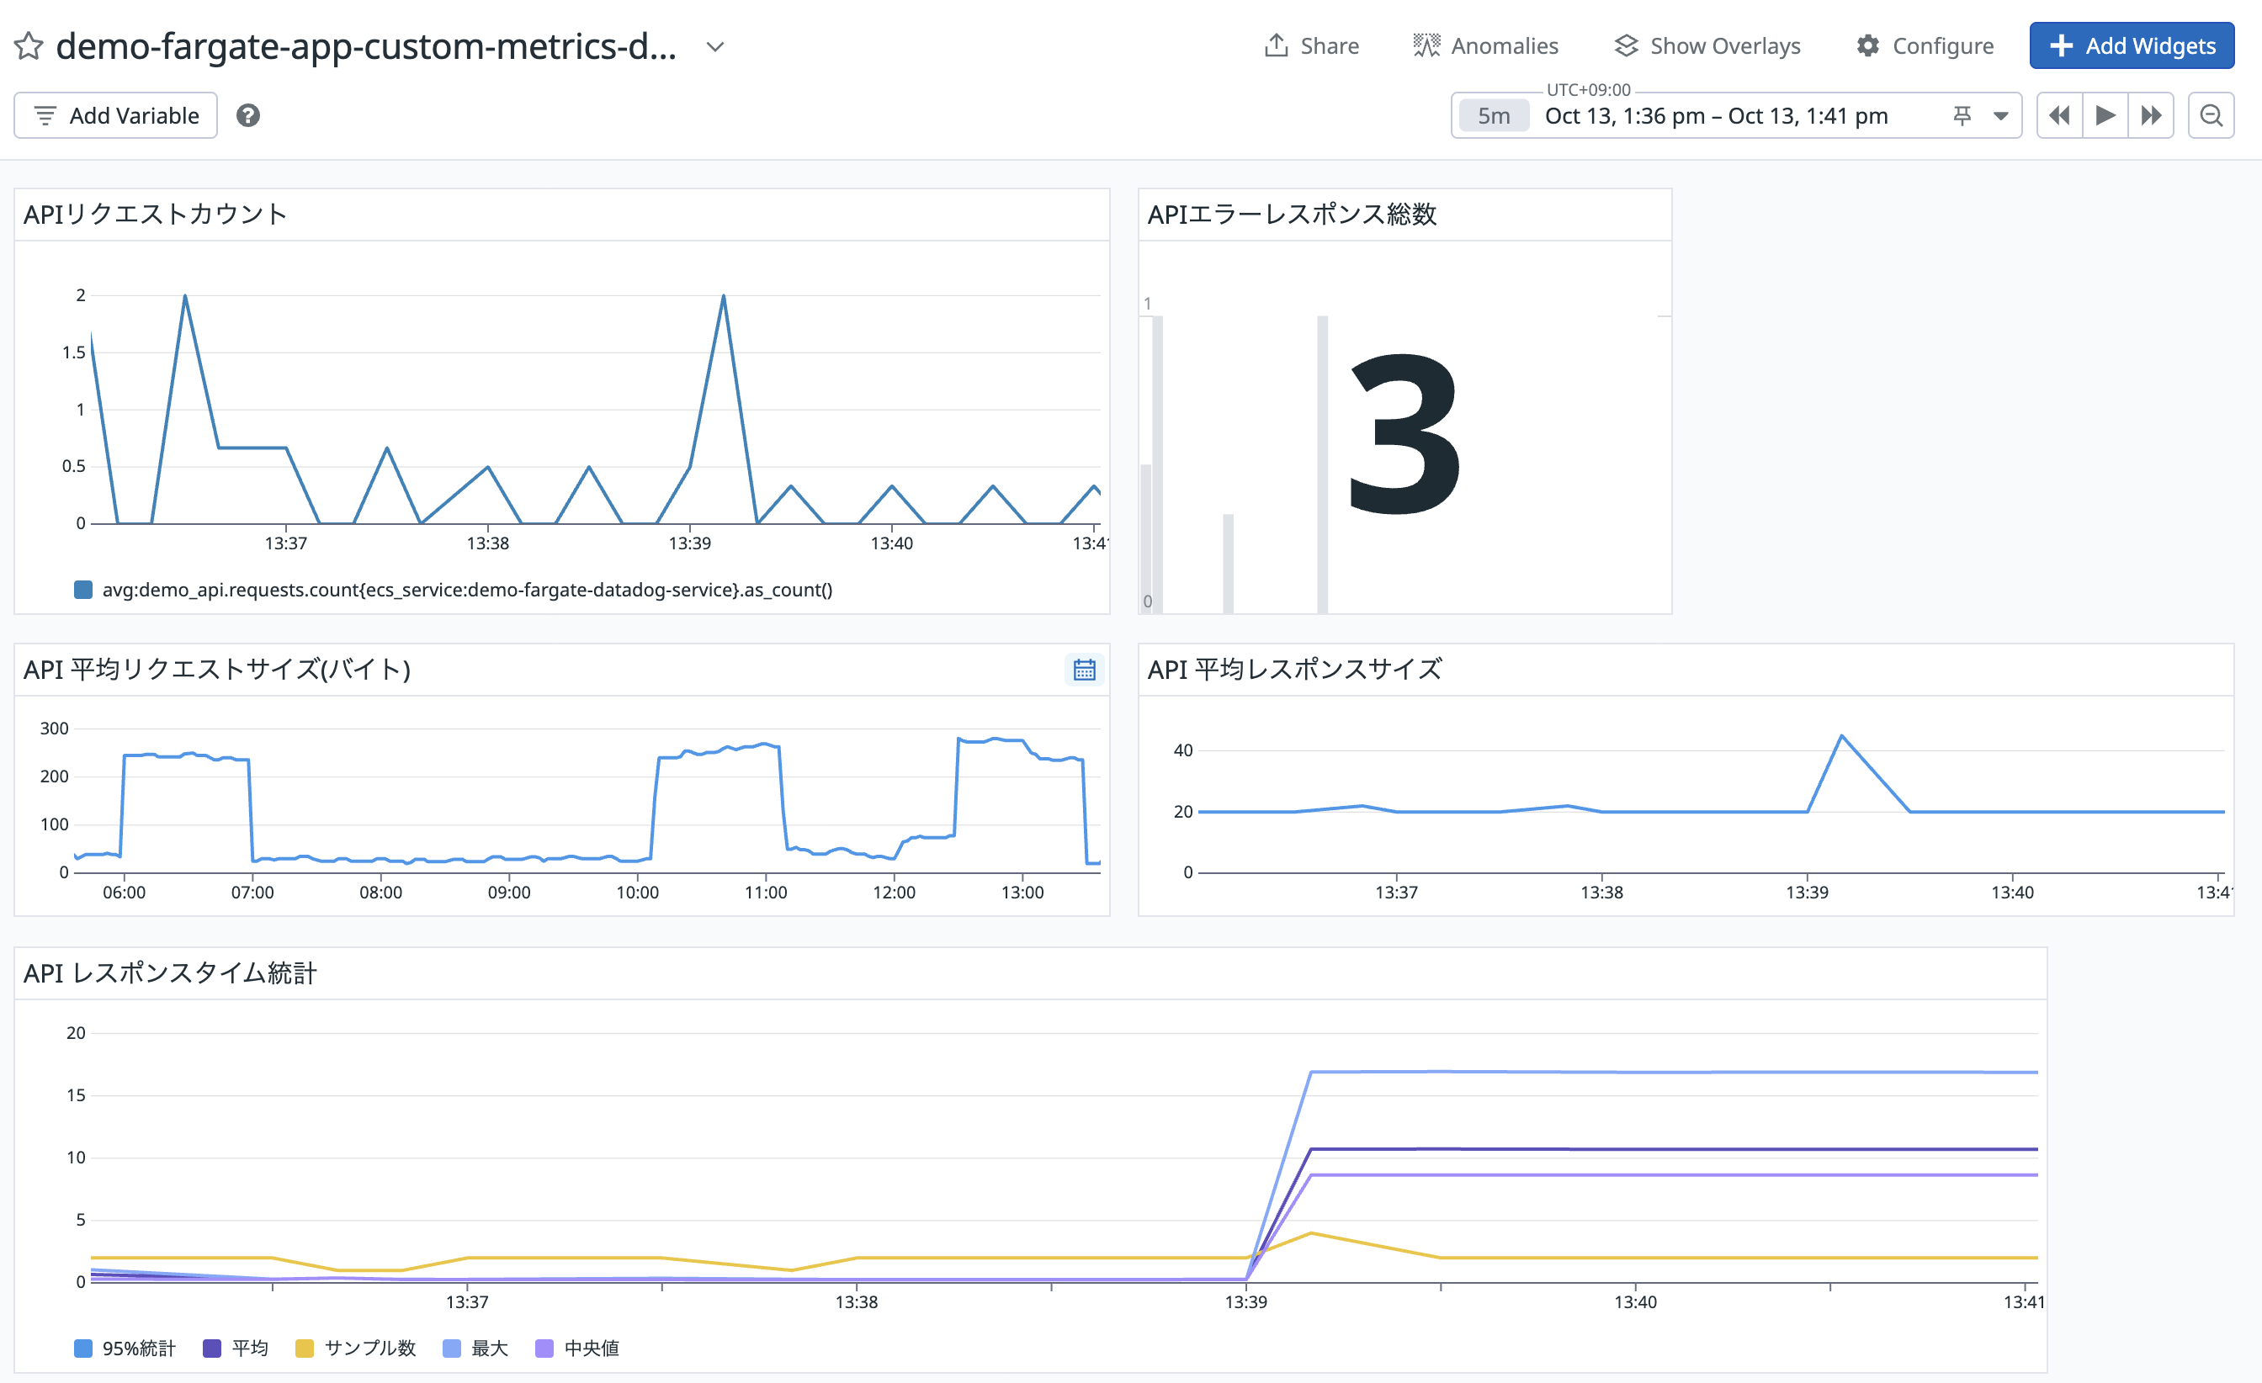
Task: Click the time range text field
Action: pyautogui.click(x=1716, y=115)
